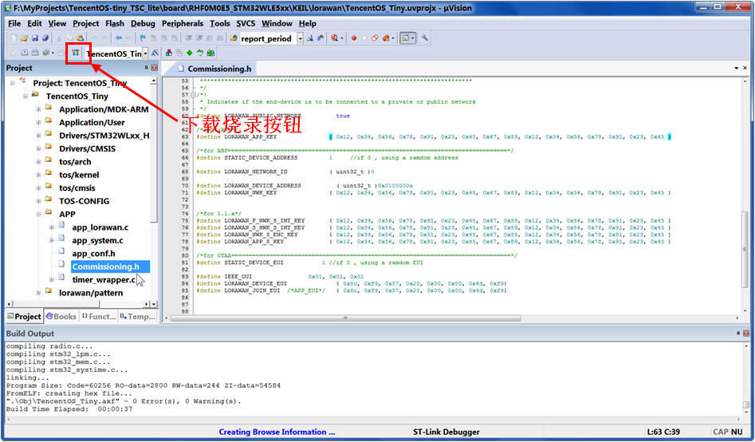Insert a breakpoint with red dot icon

click(x=354, y=38)
